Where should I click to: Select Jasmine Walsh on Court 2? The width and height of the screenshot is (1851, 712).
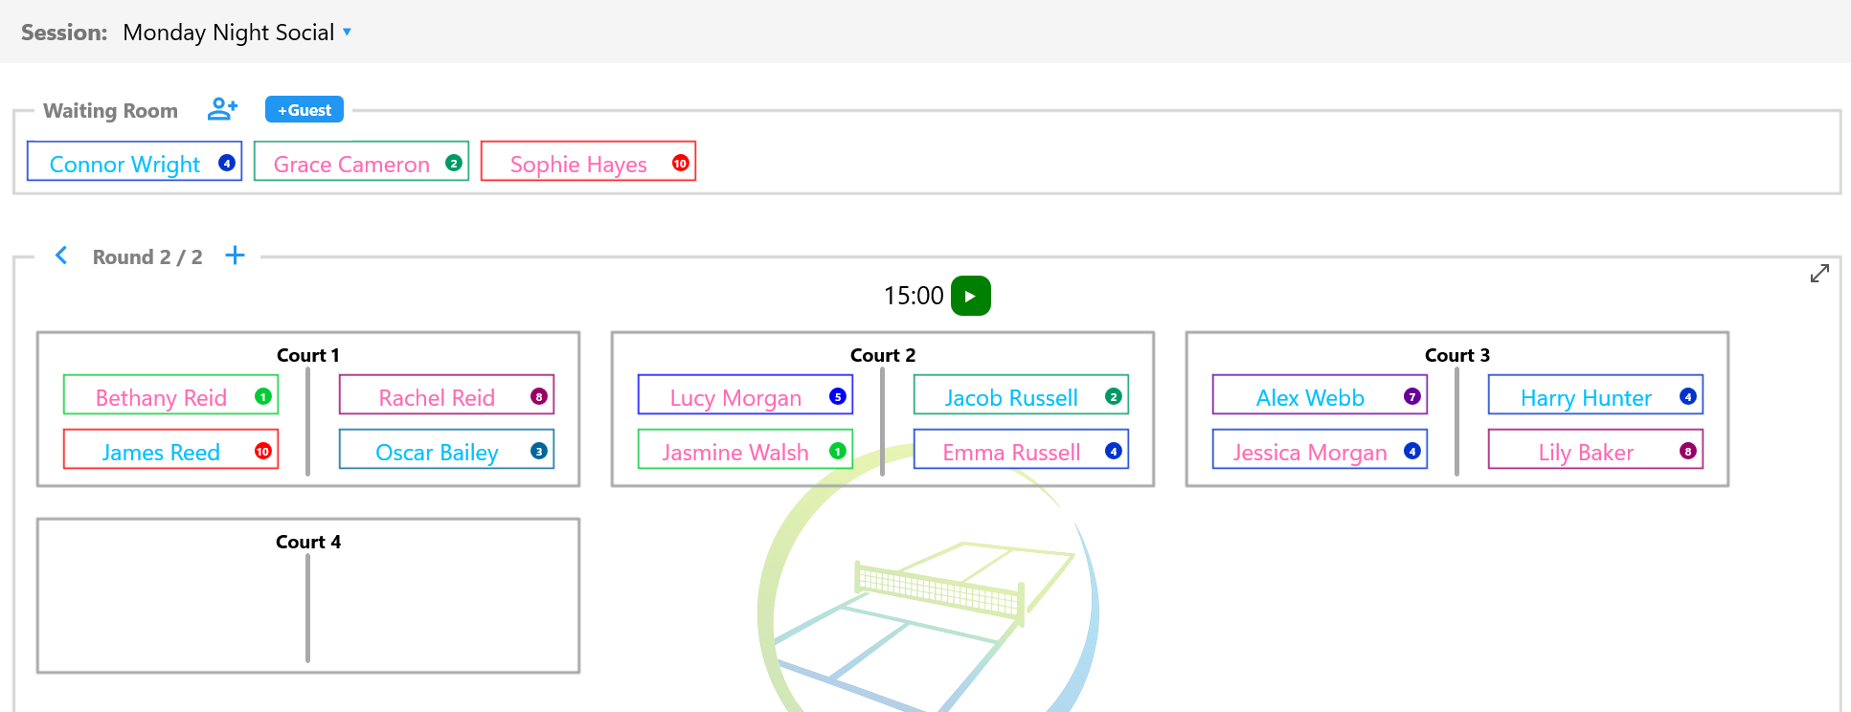745,450
